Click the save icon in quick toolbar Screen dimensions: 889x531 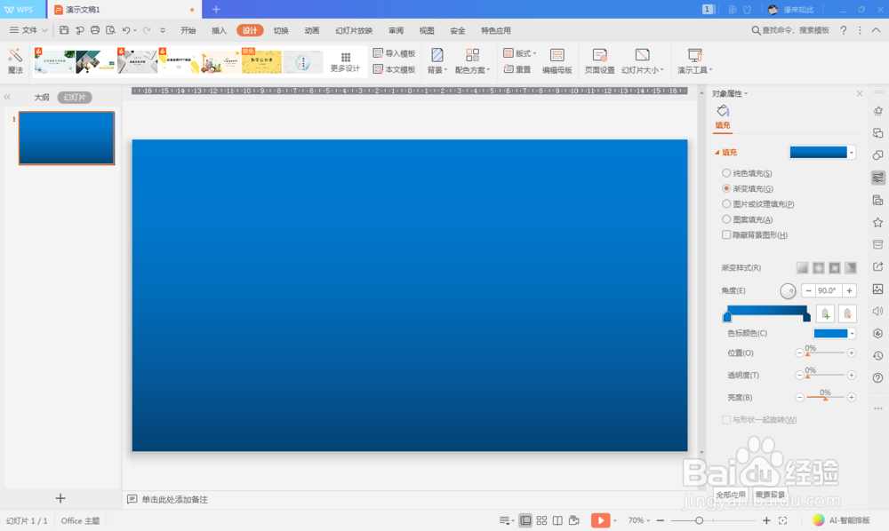64,30
